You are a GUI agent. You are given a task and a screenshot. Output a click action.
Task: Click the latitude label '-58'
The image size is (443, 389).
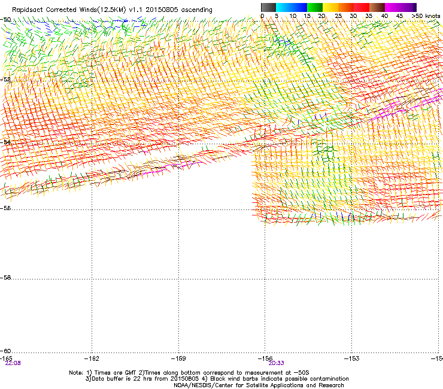(x=5, y=278)
